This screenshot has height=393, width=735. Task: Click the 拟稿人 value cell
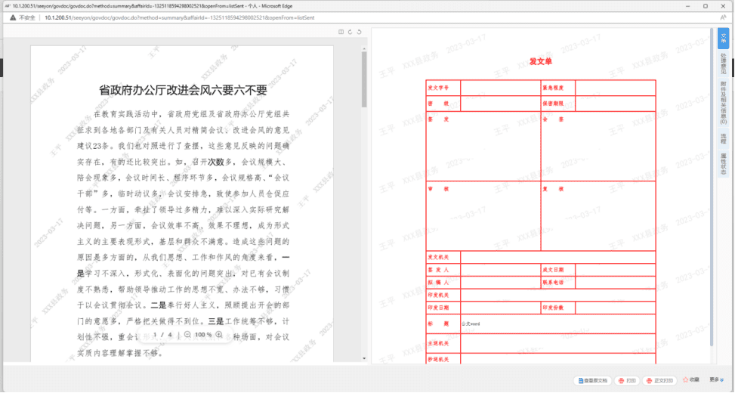point(501,283)
